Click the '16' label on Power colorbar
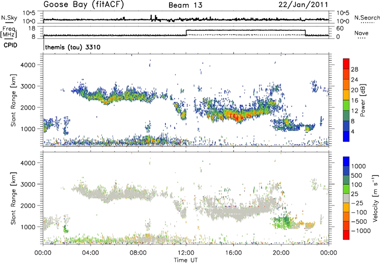The height and width of the screenshot is (263, 380). pos(354,101)
